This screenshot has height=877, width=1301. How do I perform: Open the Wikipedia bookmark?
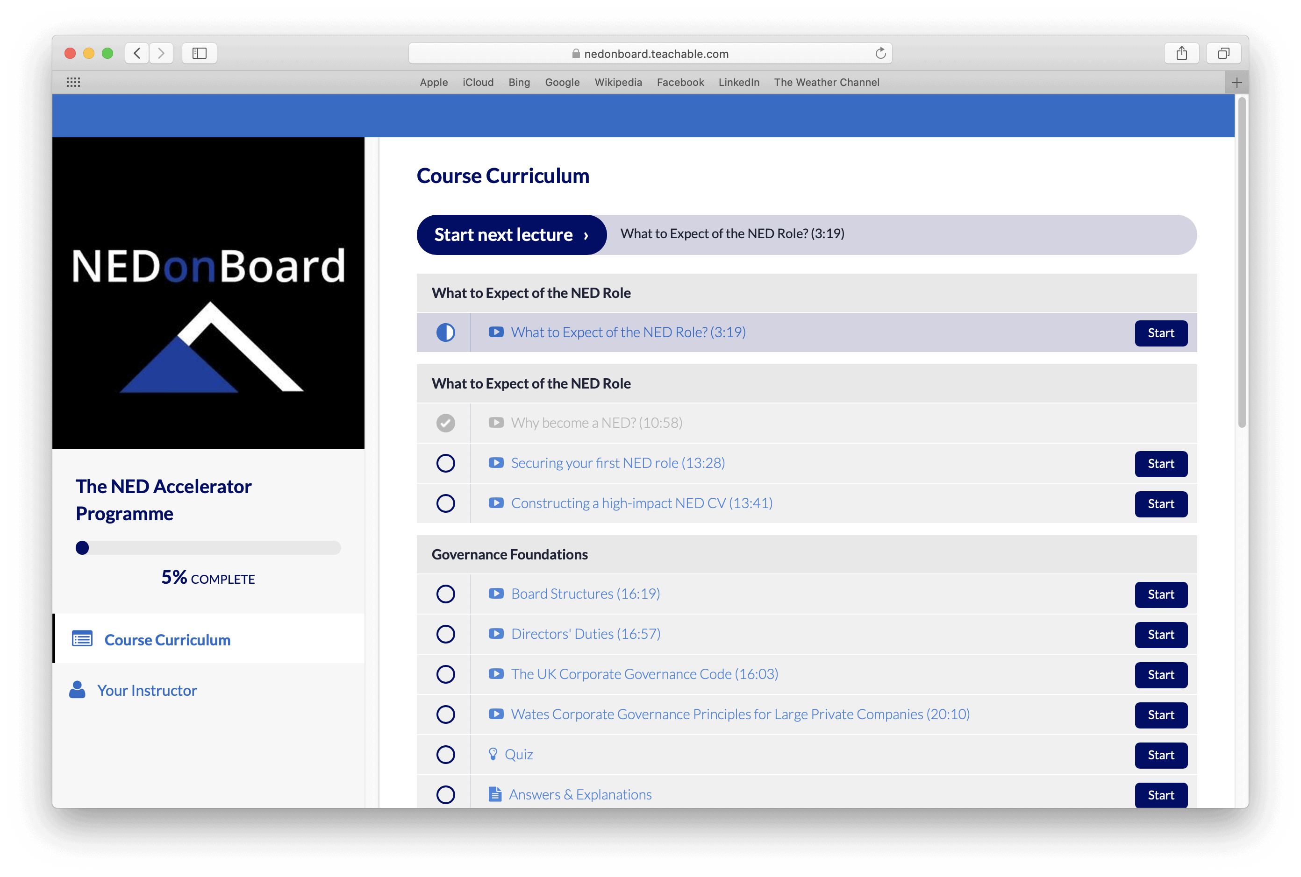coord(618,82)
